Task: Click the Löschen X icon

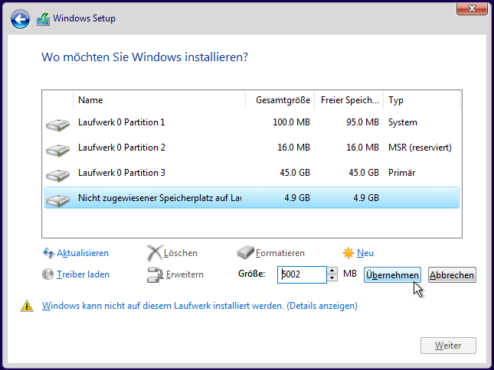Action: tap(155, 253)
